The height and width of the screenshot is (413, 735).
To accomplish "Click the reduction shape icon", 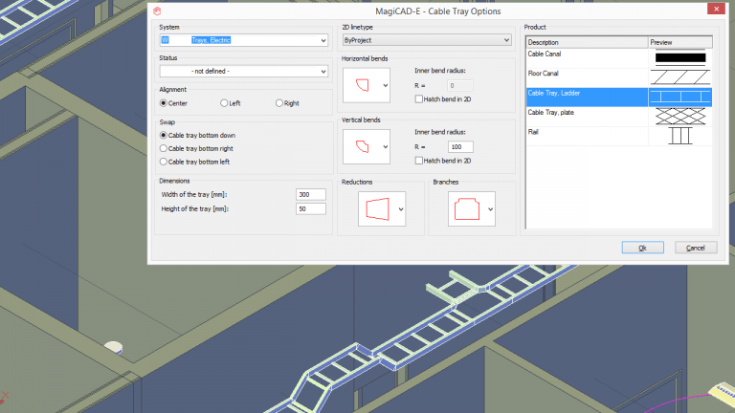I will 377,208.
